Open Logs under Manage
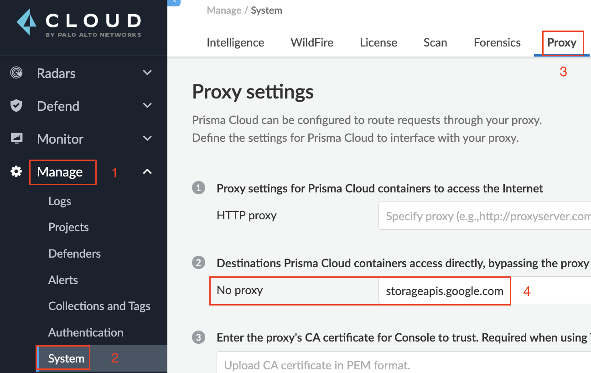 tap(60, 201)
